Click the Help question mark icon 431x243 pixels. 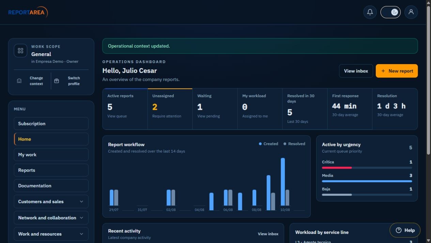[x=399, y=230]
